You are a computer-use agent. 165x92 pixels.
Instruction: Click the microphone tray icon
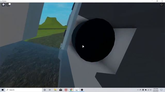coord(143,90)
